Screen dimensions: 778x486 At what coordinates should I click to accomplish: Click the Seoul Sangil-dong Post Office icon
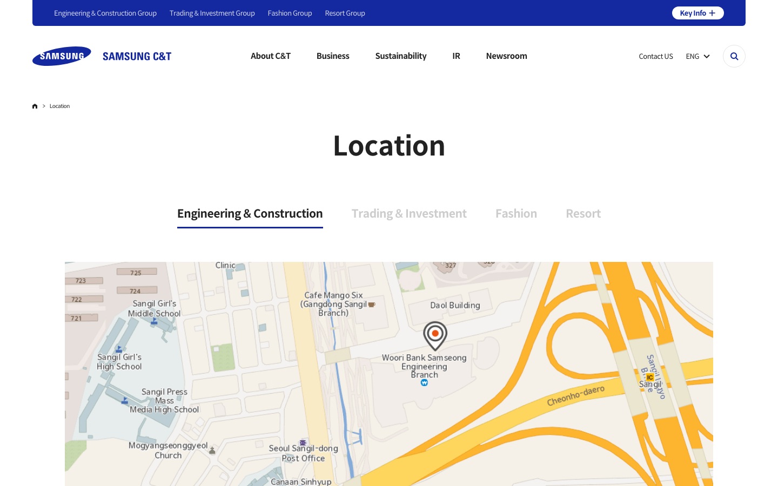303,443
